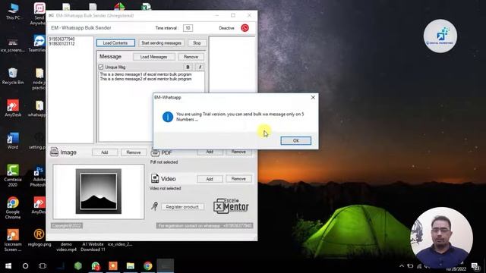Click the Video section Remove button
Image resolution: width=486 pixels, height=273 pixels.
click(238, 179)
